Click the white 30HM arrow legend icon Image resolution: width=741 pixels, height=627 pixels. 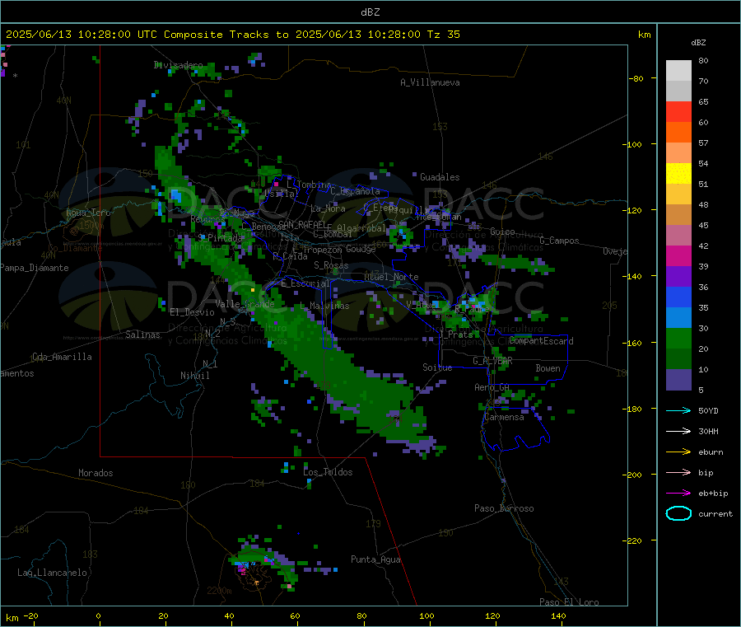[678, 431]
